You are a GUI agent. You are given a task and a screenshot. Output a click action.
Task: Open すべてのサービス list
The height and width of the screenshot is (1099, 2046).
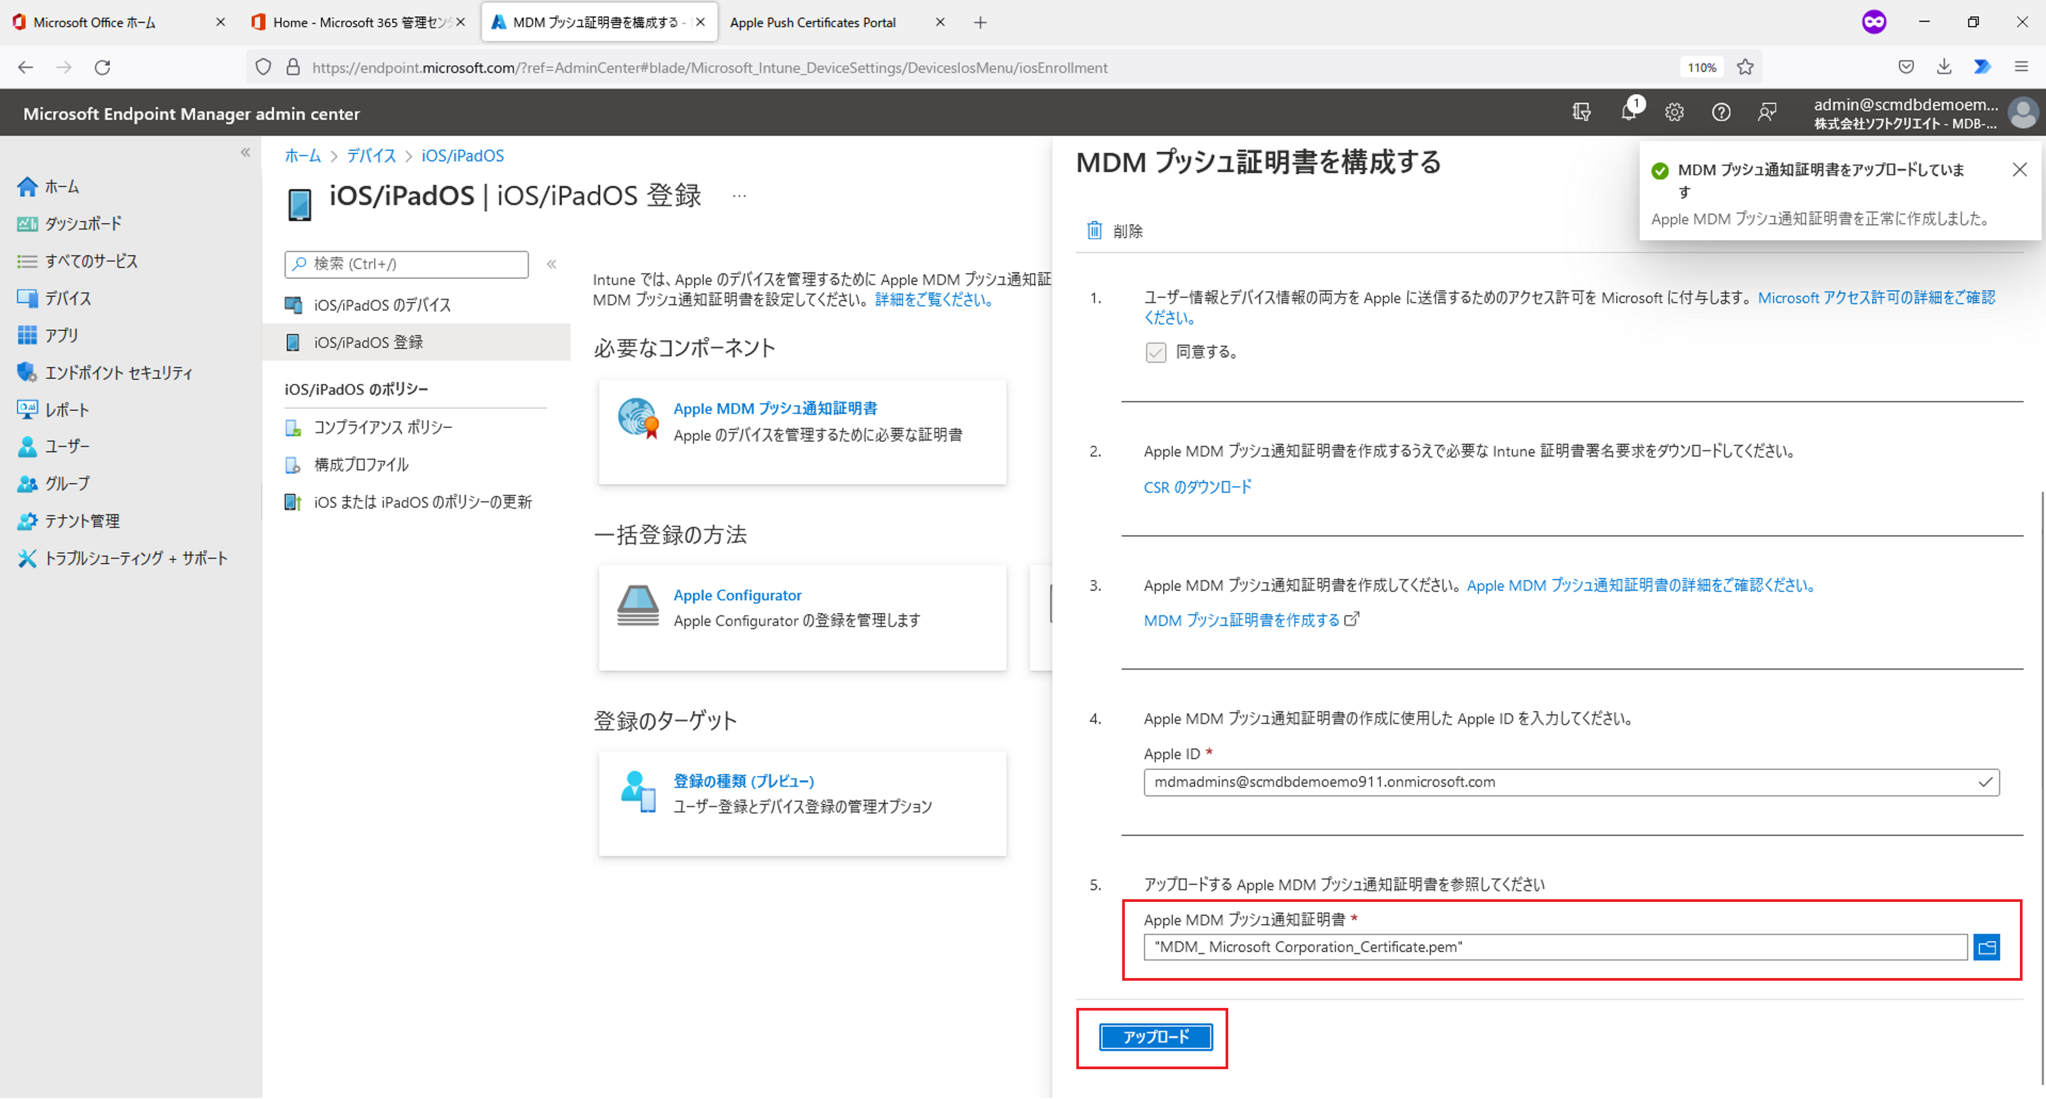tap(77, 261)
